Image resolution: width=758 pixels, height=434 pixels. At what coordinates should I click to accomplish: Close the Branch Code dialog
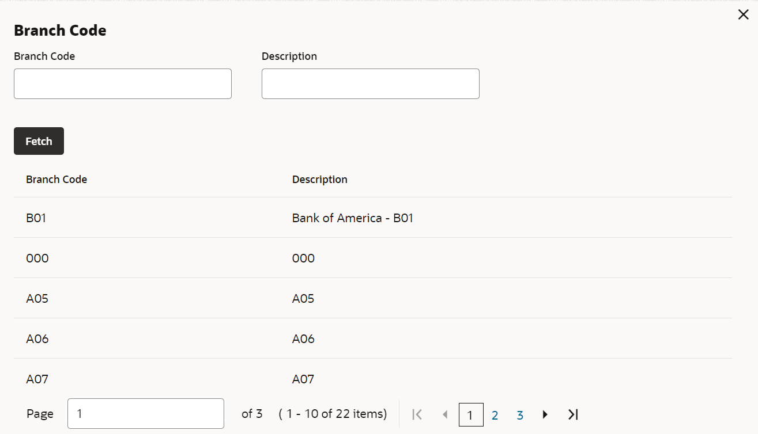(743, 15)
